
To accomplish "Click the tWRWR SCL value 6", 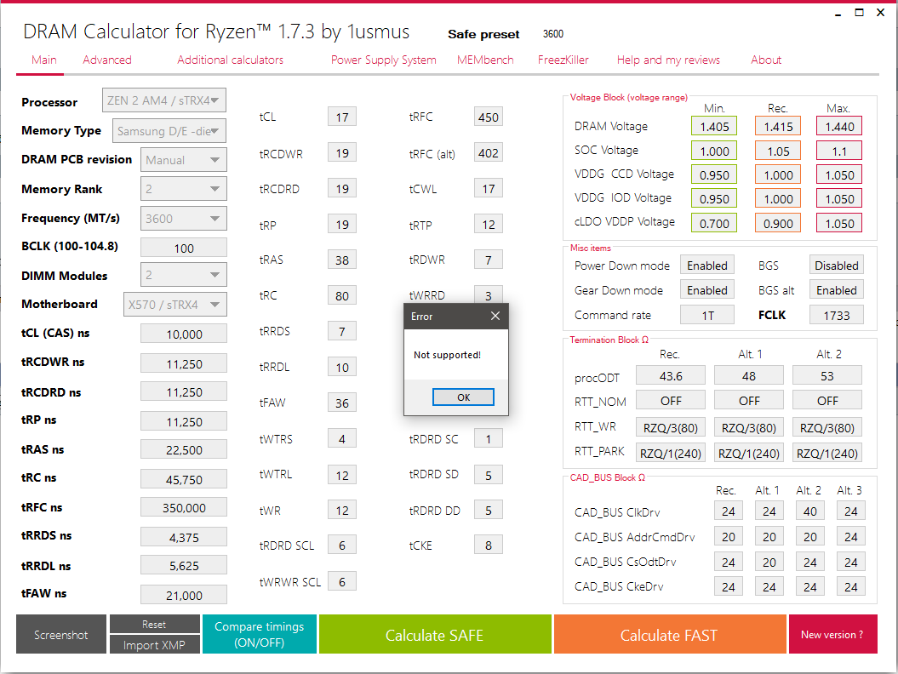I will pyautogui.click(x=342, y=582).
